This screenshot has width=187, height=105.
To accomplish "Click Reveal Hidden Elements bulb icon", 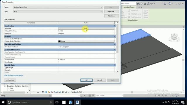I will [x=69, y=92].
